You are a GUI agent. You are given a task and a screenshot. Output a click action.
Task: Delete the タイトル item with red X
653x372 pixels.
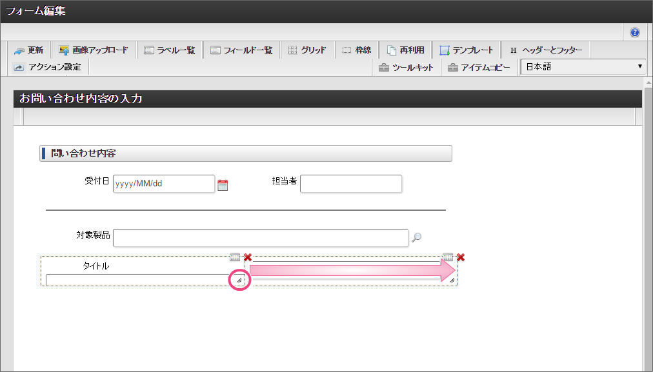click(x=248, y=258)
